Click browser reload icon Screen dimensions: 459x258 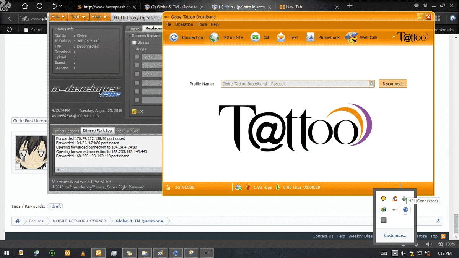click(39, 6)
